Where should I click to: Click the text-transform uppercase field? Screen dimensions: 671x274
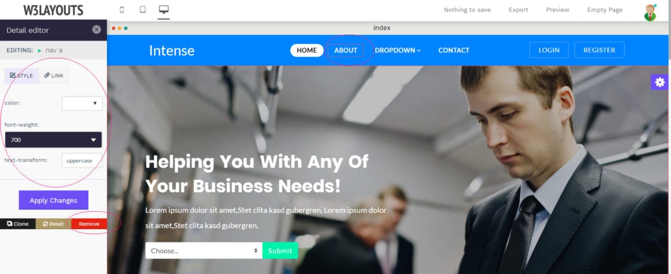(82, 160)
